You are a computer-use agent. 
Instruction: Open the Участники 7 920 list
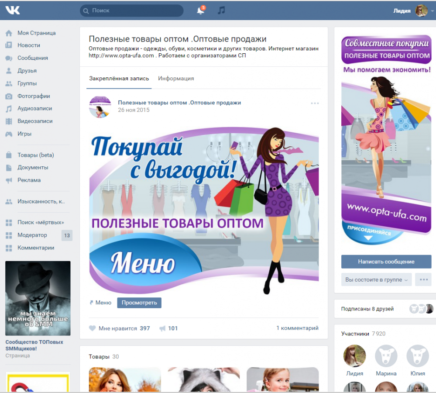[x=363, y=334]
